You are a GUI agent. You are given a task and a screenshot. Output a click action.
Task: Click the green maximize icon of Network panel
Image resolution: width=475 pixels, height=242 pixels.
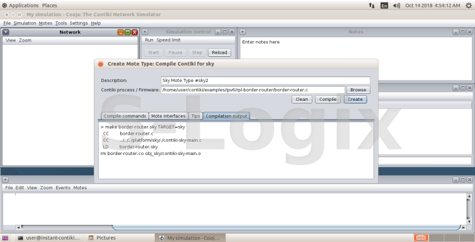click(x=127, y=32)
